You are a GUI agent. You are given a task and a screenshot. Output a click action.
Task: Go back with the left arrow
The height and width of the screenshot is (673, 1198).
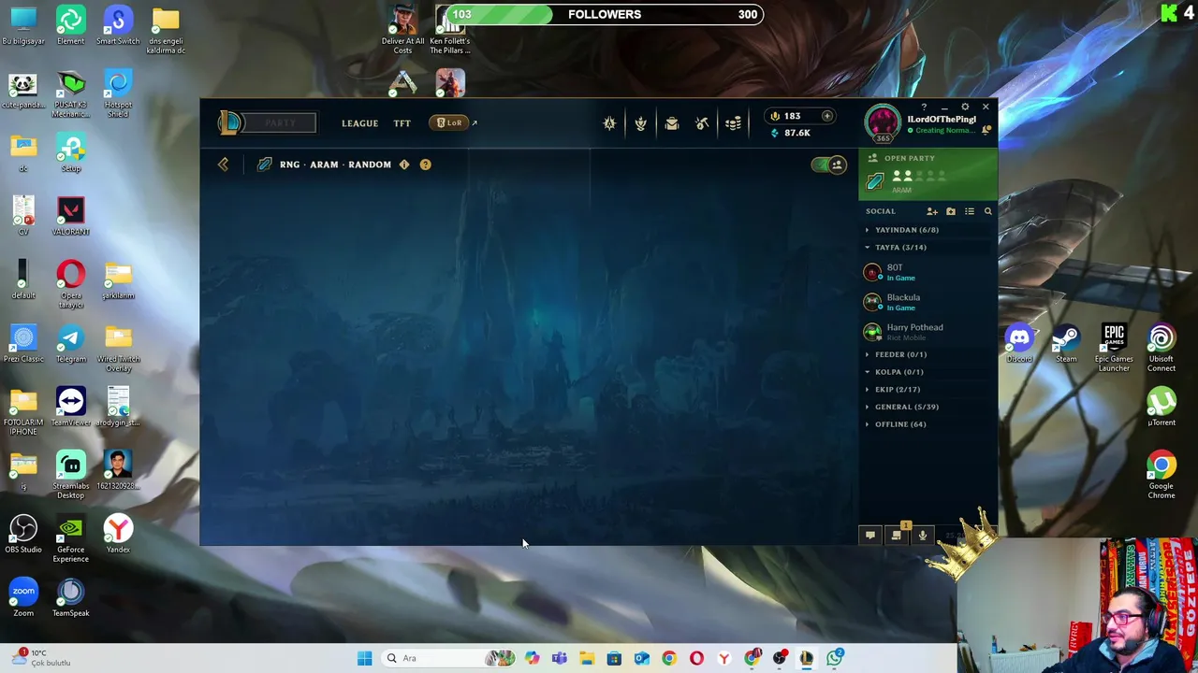tap(223, 165)
